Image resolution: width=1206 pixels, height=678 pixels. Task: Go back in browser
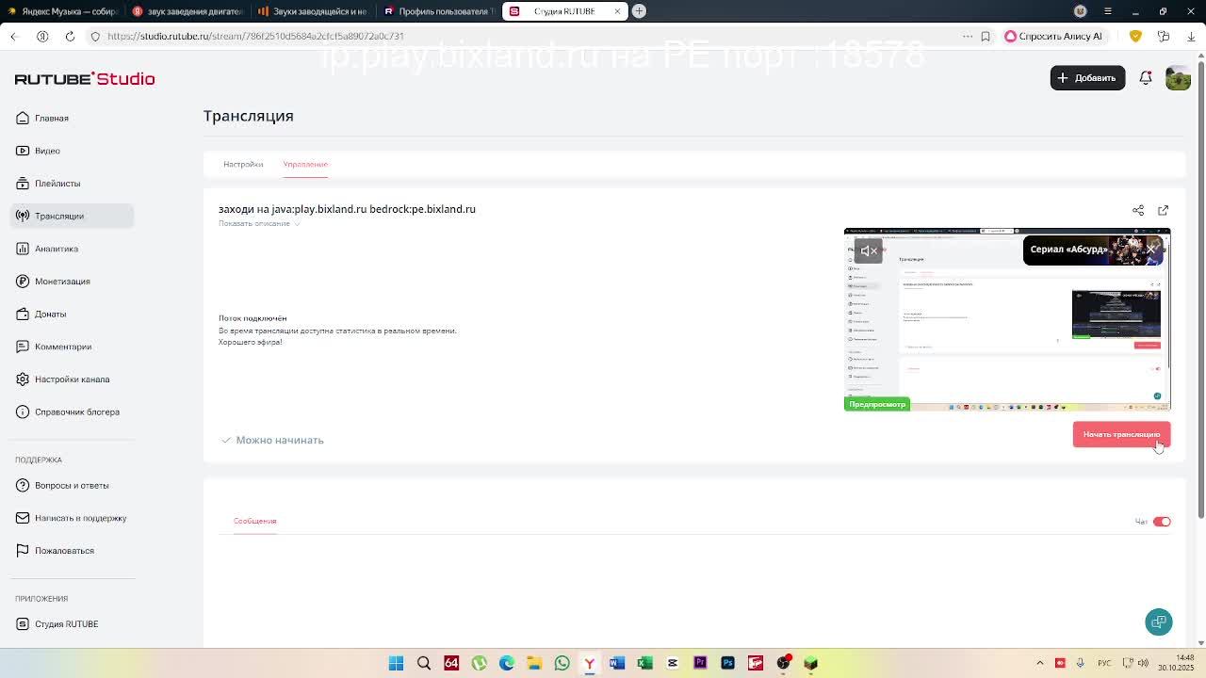(13, 36)
